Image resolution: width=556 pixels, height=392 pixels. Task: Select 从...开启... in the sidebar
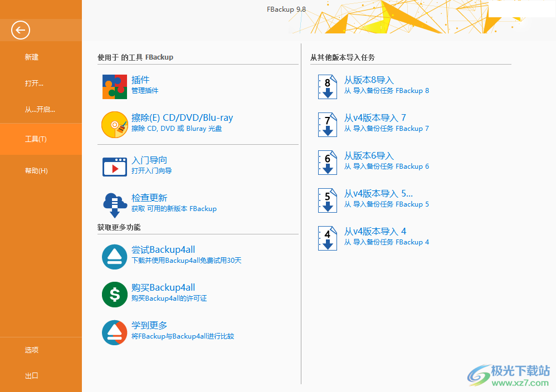(40, 110)
